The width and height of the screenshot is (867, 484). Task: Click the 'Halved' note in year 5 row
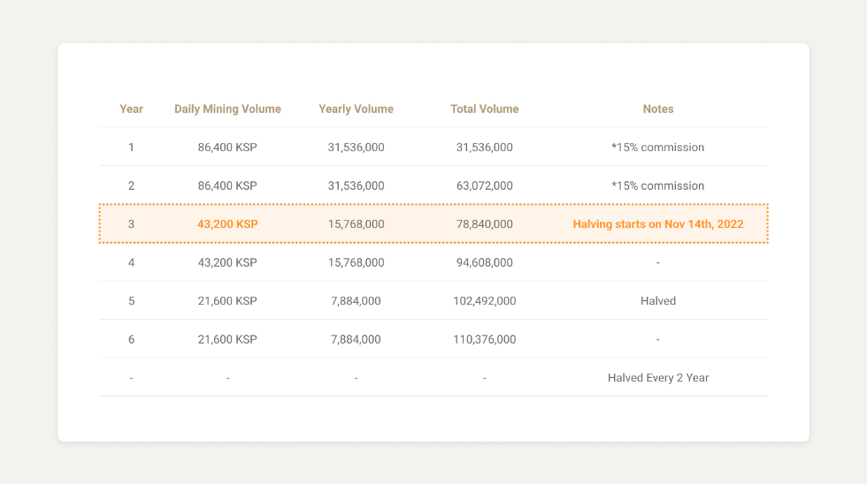click(658, 301)
